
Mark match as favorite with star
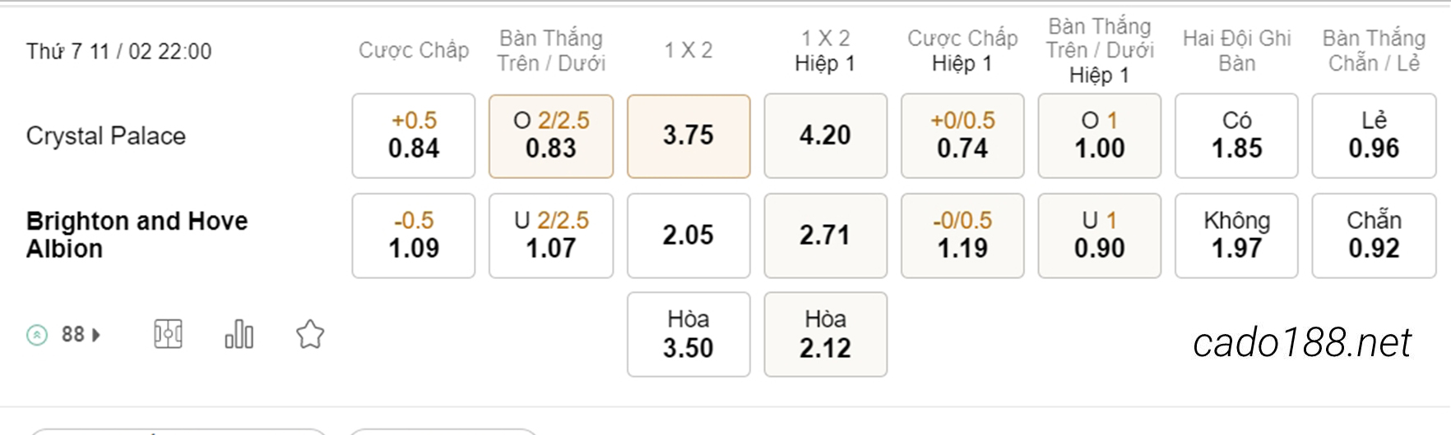[310, 334]
